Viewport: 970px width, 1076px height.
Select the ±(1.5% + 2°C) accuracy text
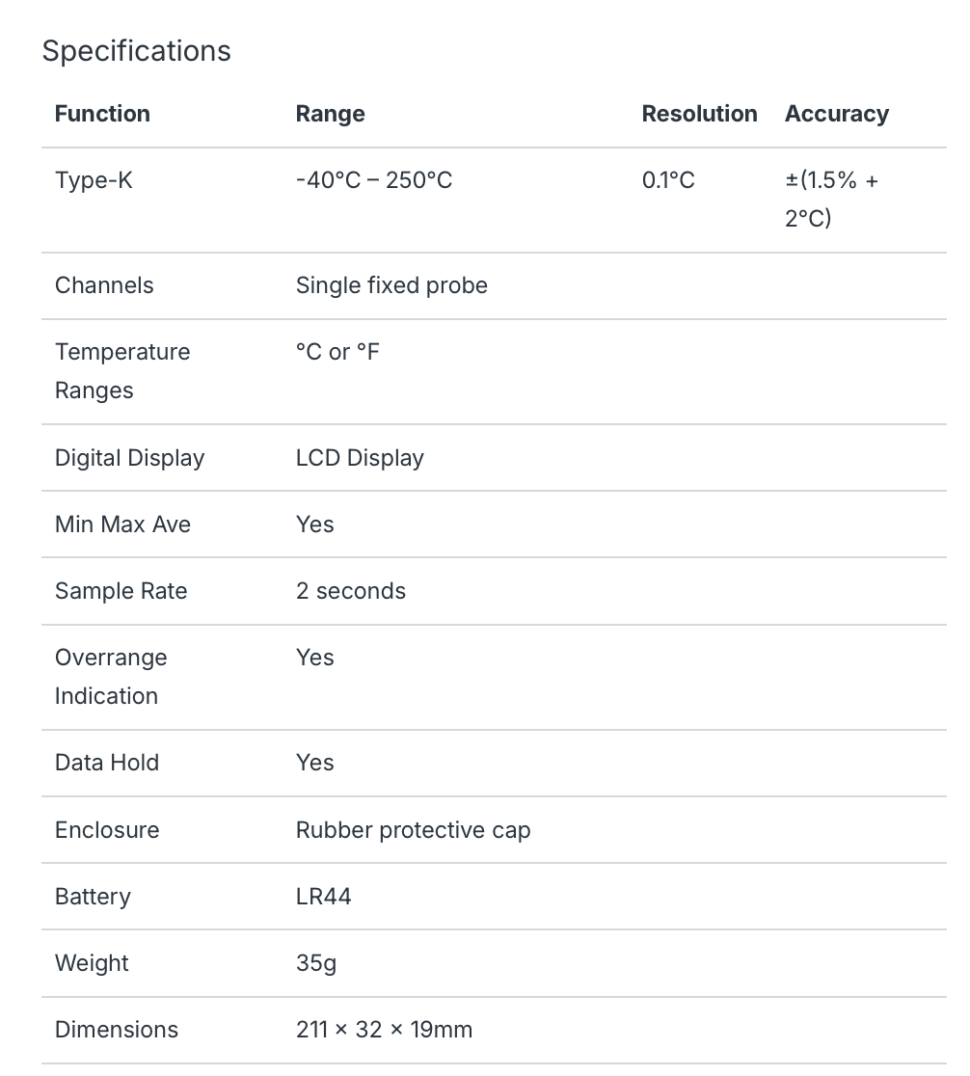[x=831, y=200]
